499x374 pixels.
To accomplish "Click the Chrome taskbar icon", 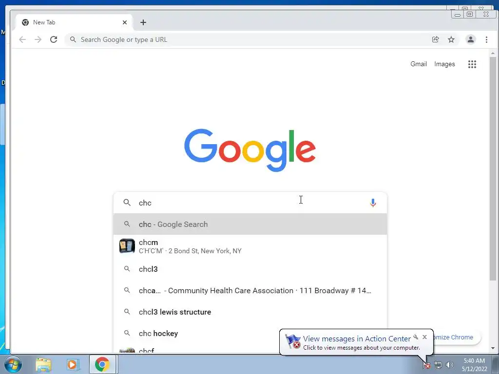I will [102, 364].
